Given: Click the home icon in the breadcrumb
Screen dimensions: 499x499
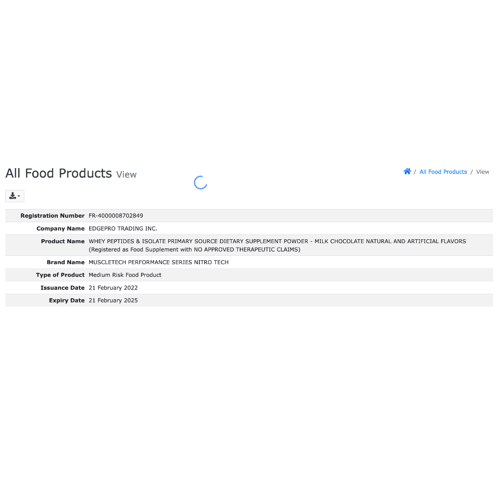Looking at the screenshot, I should click(407, 172).
